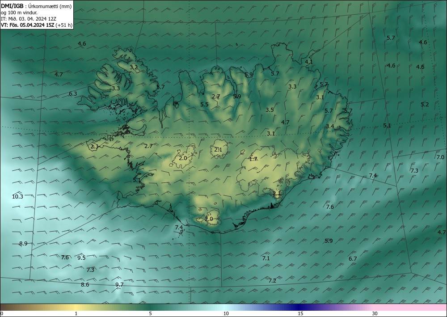Screen dimensions: 447x317
Task: Click the 4.1 value on the map
Action: pyautogui.click(x=309, y=62)
